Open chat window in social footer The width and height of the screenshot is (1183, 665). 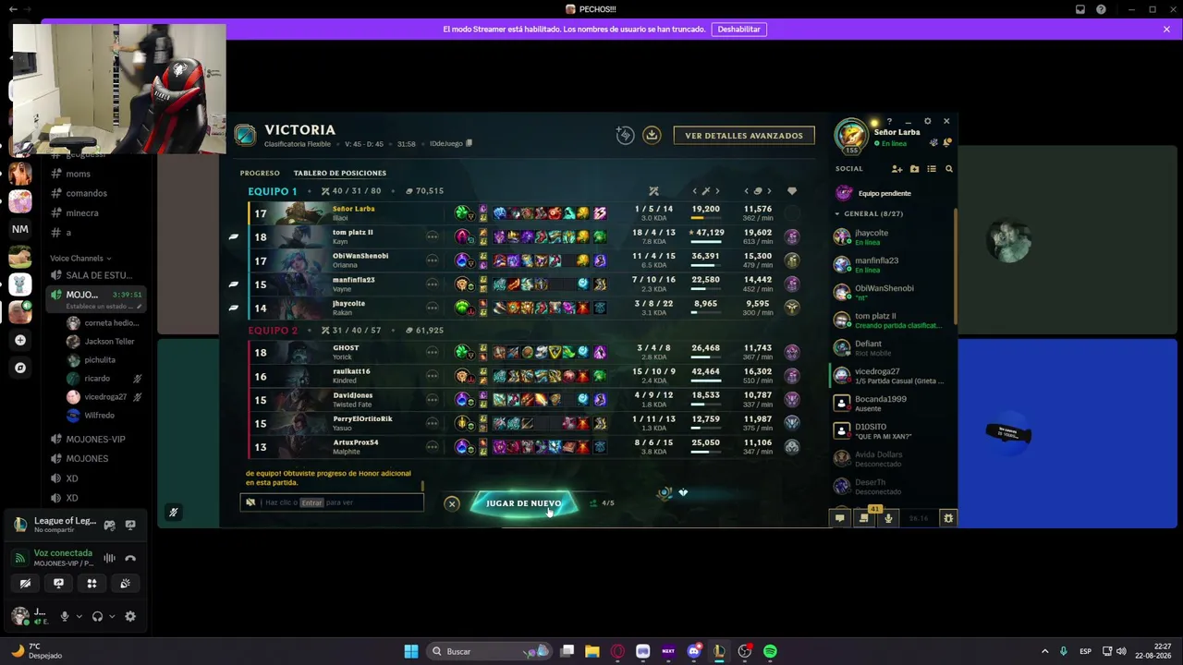[839, 518]
